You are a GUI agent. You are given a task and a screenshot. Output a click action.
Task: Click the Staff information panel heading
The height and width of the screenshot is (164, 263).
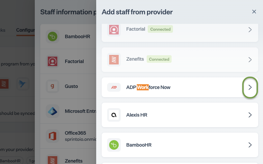pyautogui.click(x=68, y=12)
